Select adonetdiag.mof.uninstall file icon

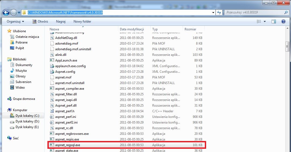pyautogui.click(x=52, y=49)
